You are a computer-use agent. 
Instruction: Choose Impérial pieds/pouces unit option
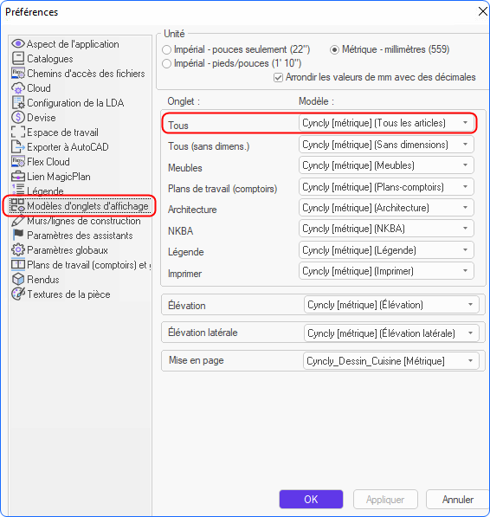tap(167, 63)
